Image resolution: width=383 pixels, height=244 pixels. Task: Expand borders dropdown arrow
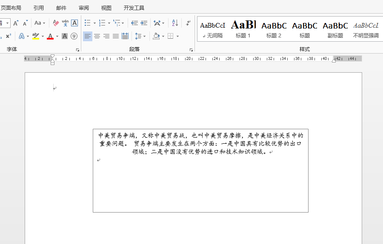coord(177,37)
